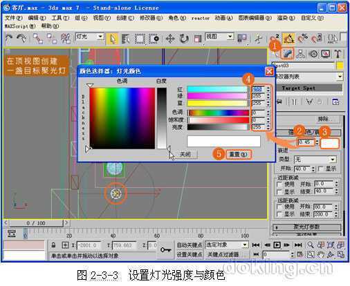Click the white light color swatch
Screen dimensions: 350x286
click(x=330, y=144)
